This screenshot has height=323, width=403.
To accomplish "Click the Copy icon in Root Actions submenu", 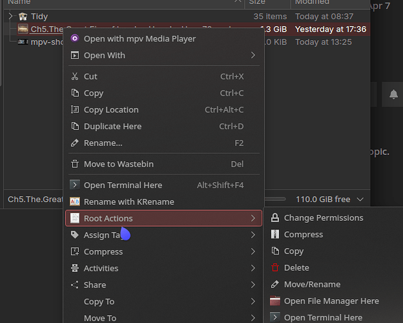I will 275,251.
